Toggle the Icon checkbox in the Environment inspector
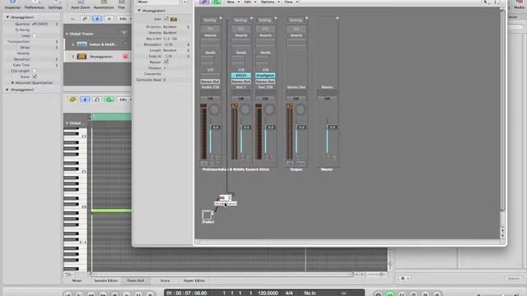The height and width of the screenshot is (296, 527). click(x=166, y=19)
